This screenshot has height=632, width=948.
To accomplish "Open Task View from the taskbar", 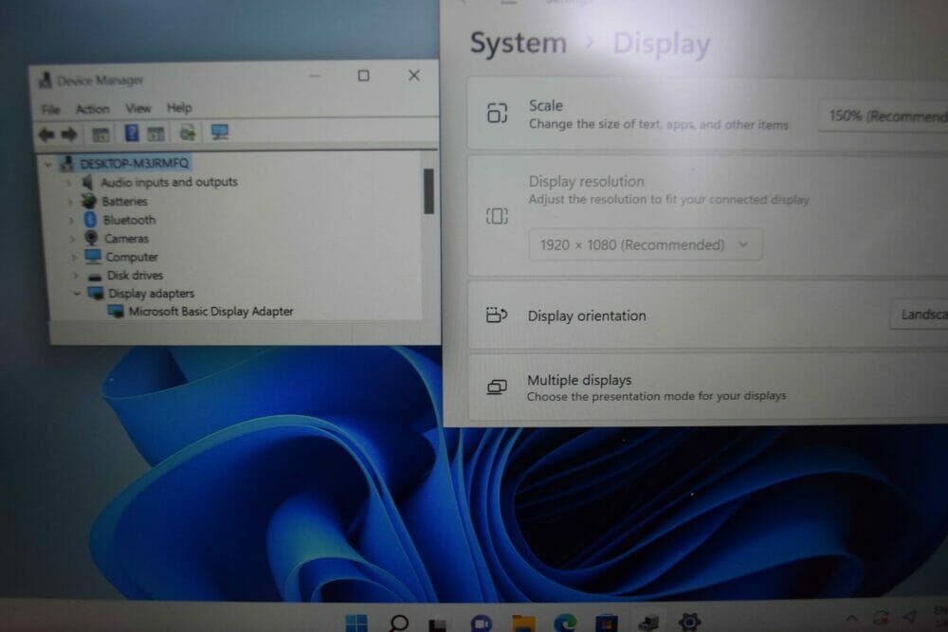I will point(438,623).
